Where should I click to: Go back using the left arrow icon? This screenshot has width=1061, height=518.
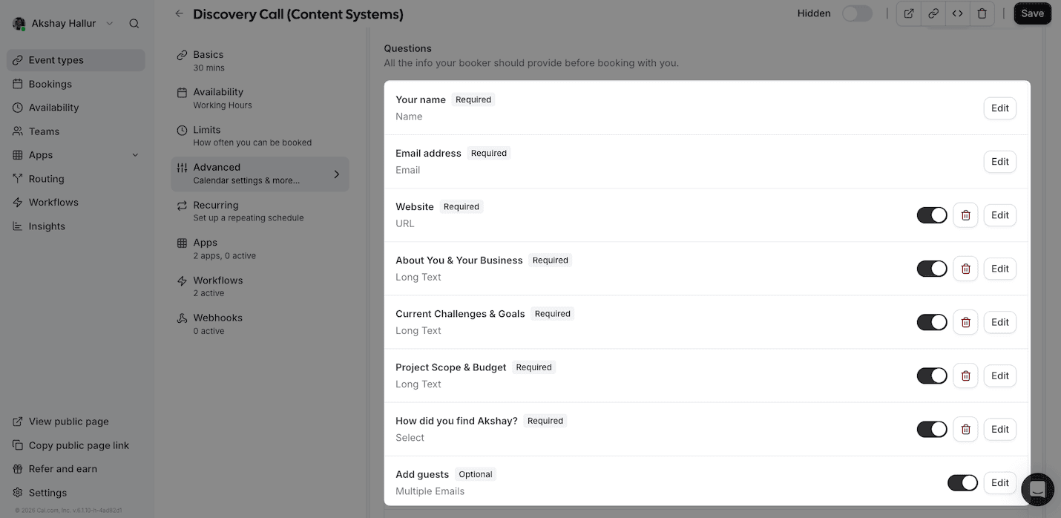tap(179, 13)
